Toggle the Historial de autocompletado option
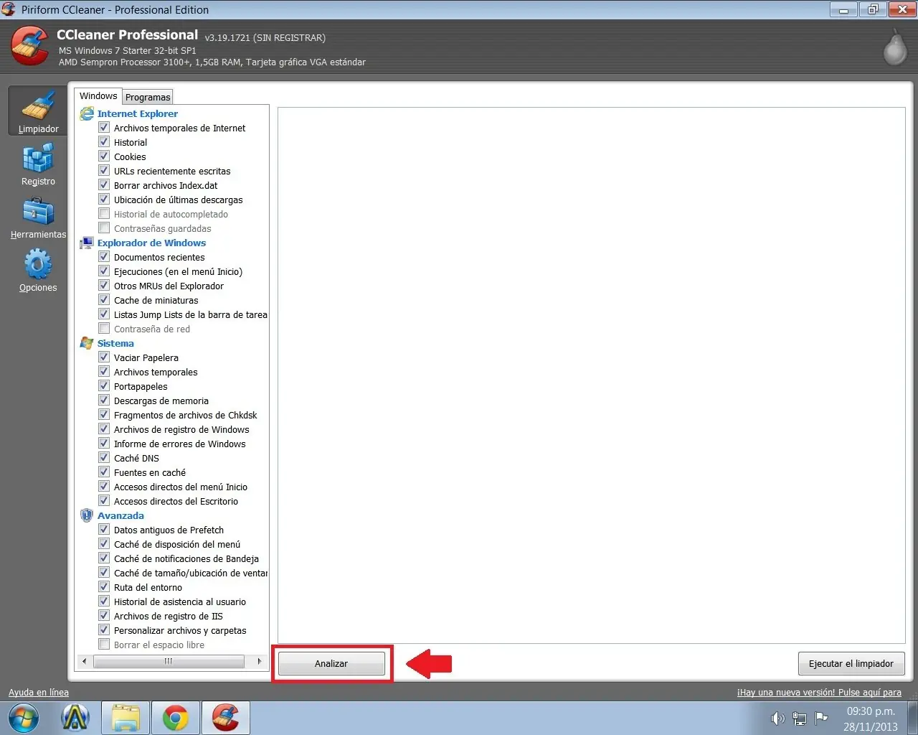The image size is (918, 735). pyautogui.click(x=104, y=213)
